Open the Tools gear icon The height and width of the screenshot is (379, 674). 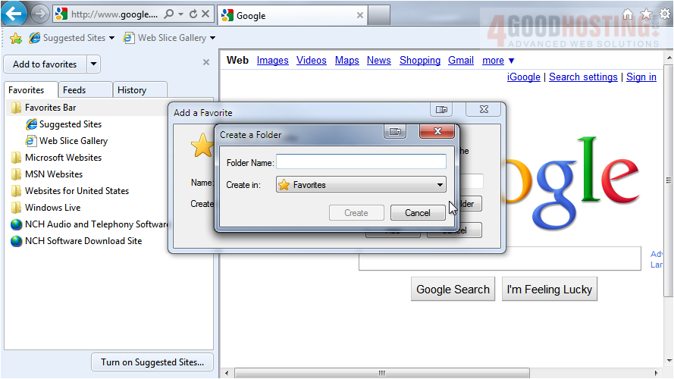pyautogui.click(x=665, y=14)
